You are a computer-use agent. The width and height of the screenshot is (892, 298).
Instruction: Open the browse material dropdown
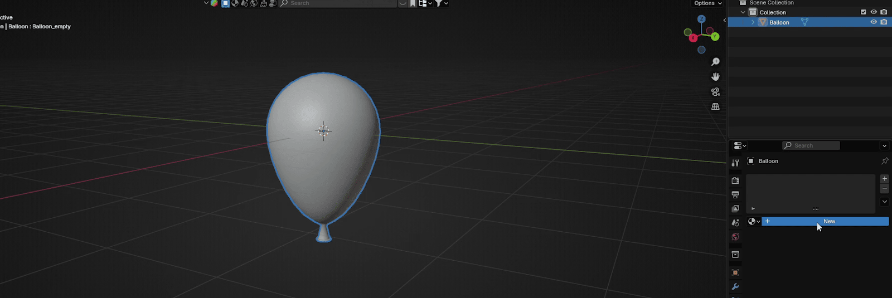(x=754, y=221)
